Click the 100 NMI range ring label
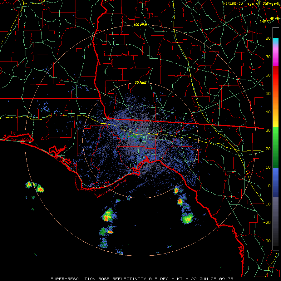281x281 pixels. (x=140, y=25)
